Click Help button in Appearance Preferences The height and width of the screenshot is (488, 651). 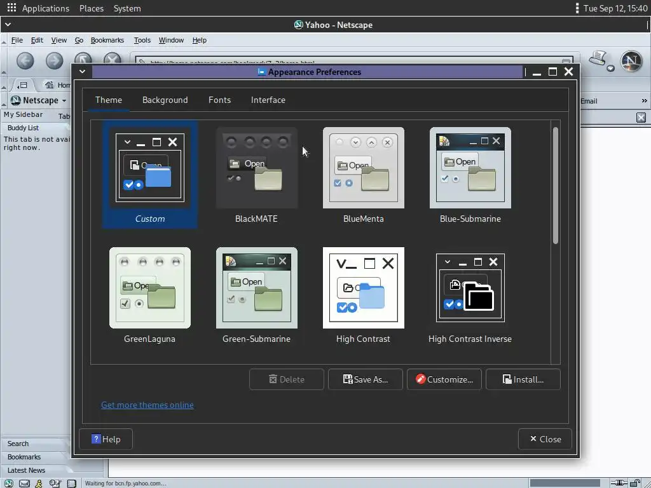[106, 439]
